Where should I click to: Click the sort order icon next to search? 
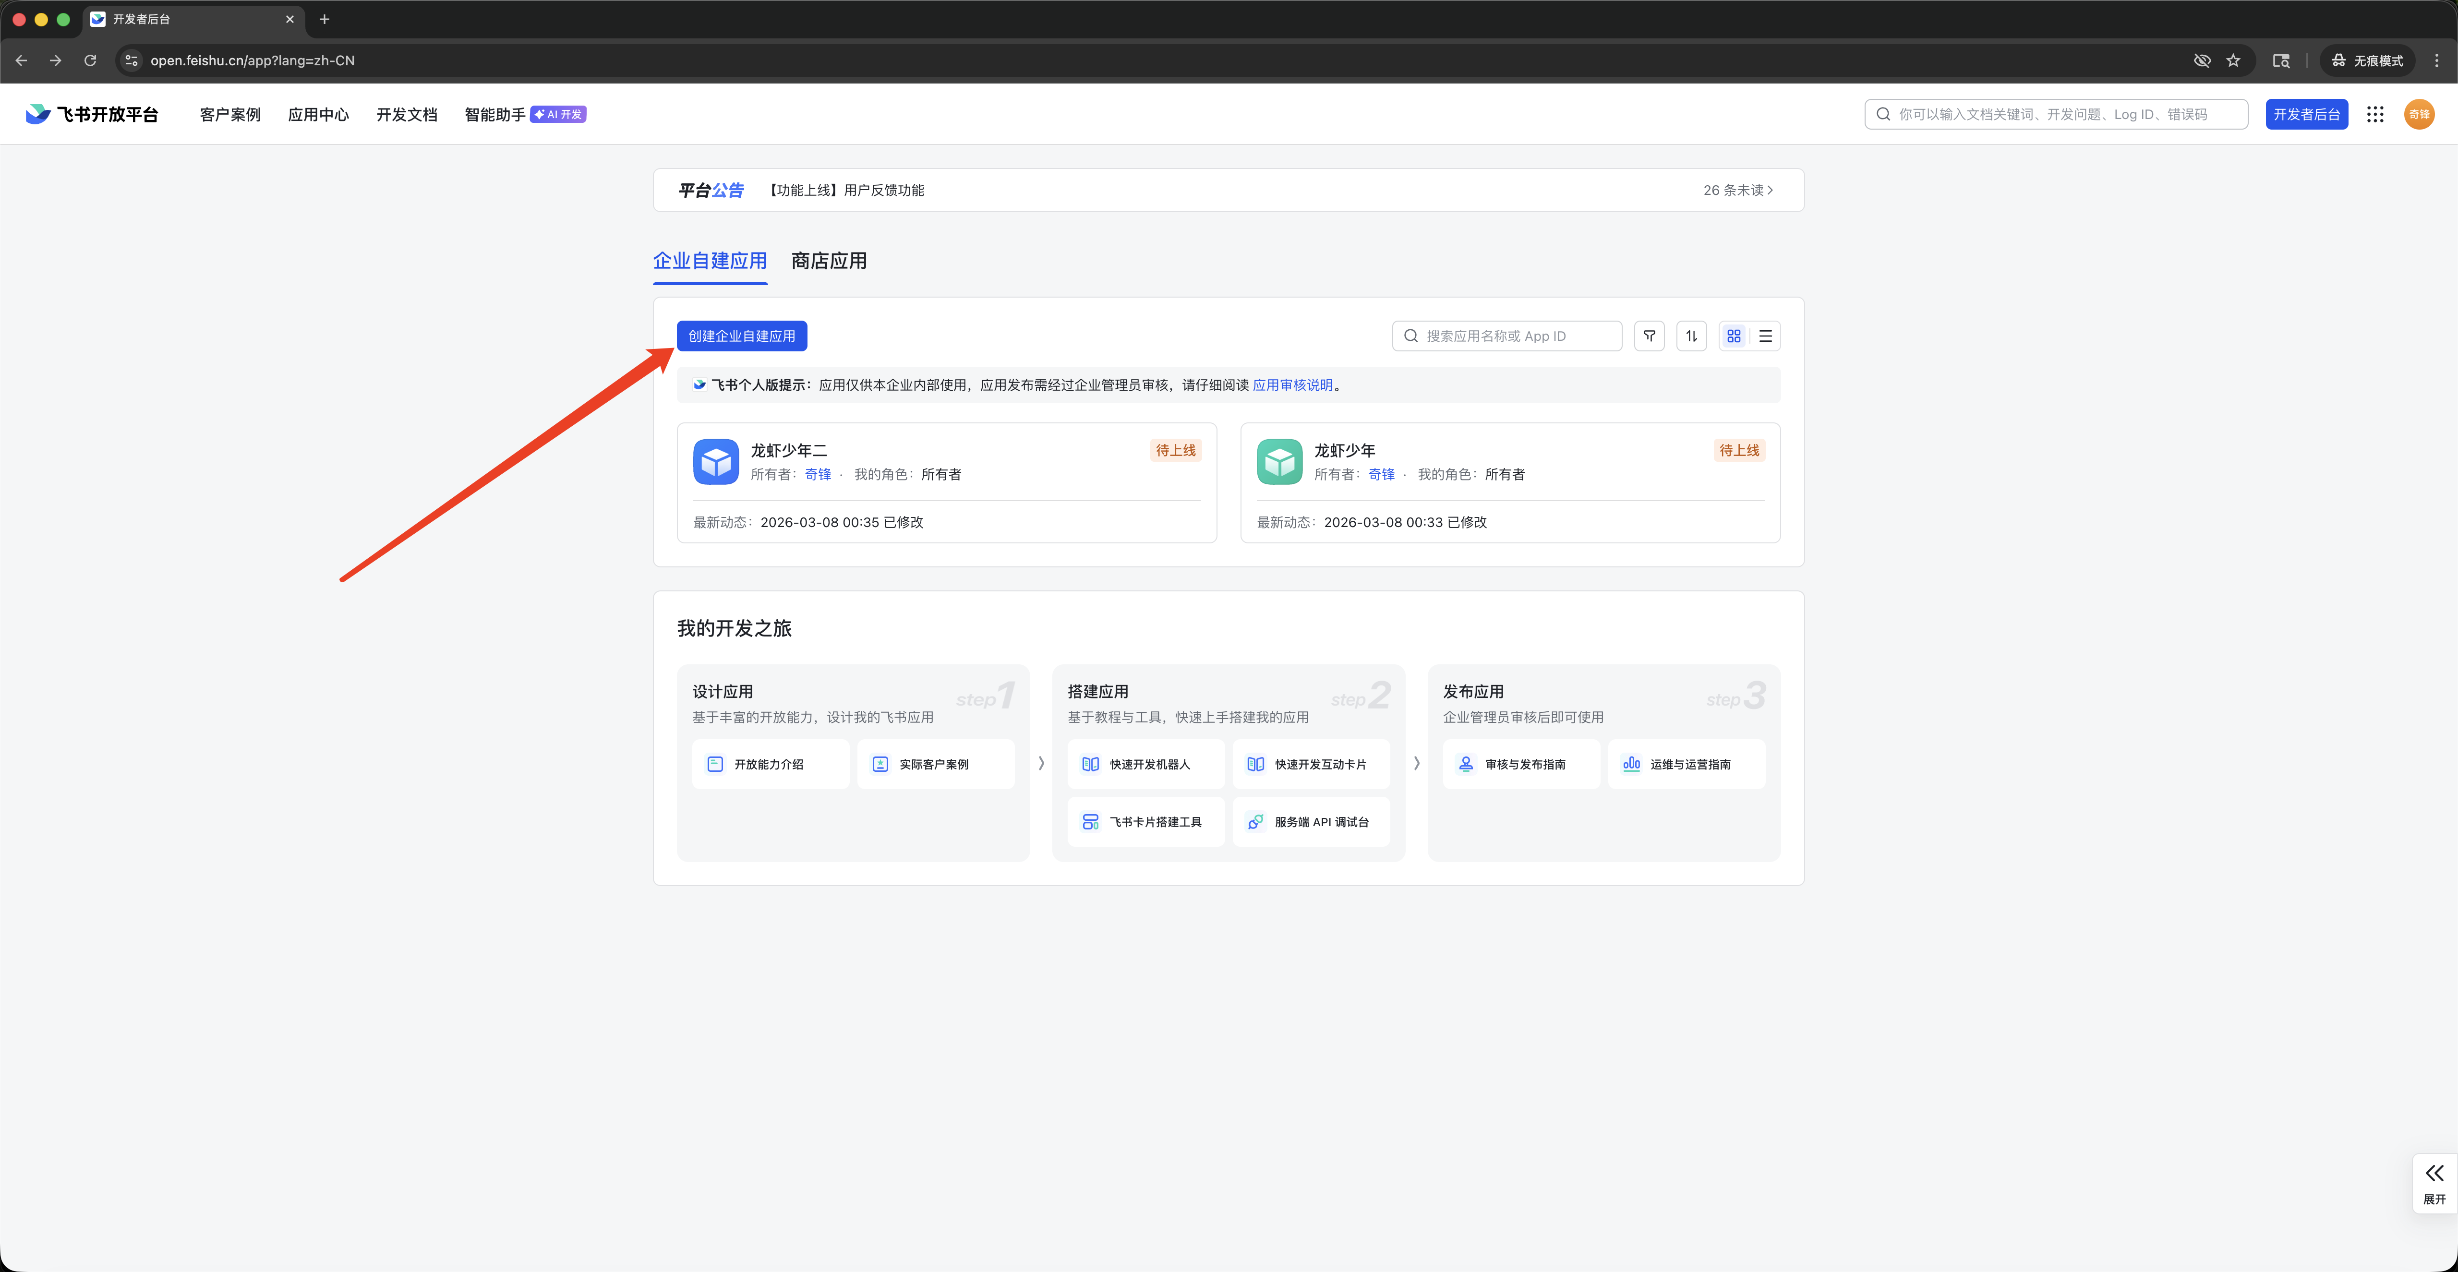click(x=1692, y=336)
